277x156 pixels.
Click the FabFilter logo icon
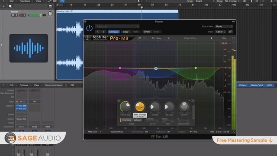coord(87,38)
